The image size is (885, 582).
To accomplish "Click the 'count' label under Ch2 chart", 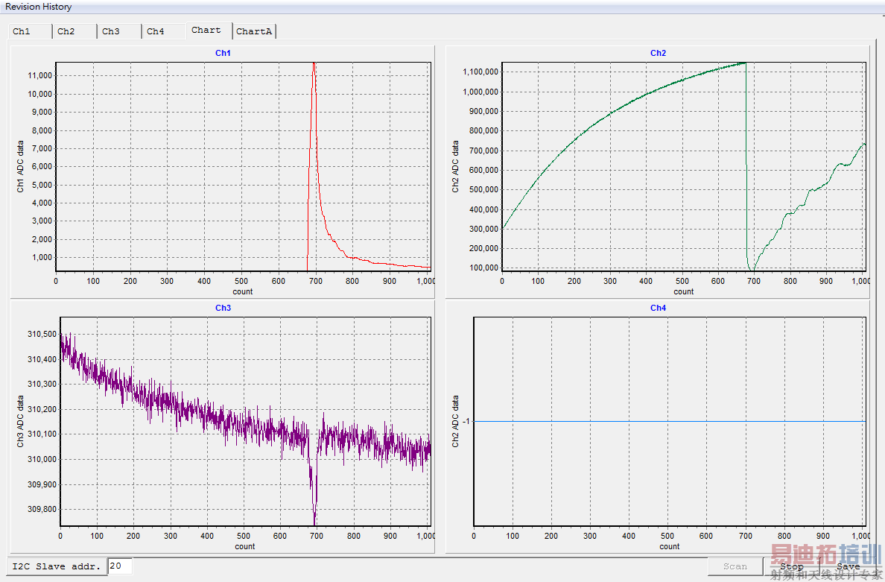I will pos(684,292).
